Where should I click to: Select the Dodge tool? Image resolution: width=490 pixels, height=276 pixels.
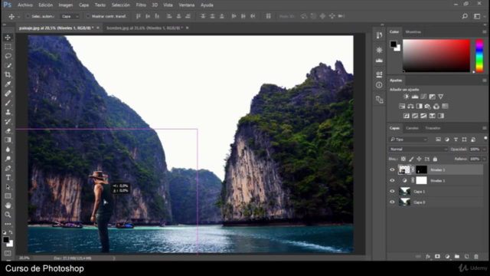[x=8, y=159]
